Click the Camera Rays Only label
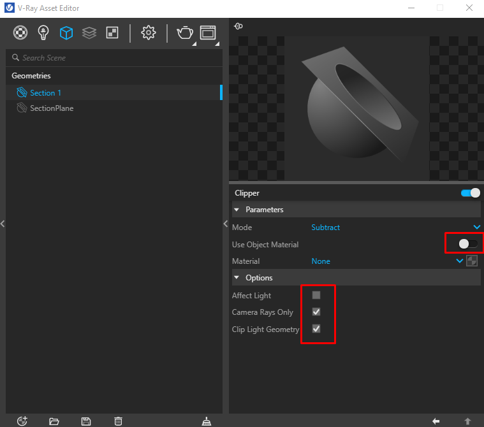Viewport: 484px width, 427px height. pyautogui.click(x=262, y=312)
